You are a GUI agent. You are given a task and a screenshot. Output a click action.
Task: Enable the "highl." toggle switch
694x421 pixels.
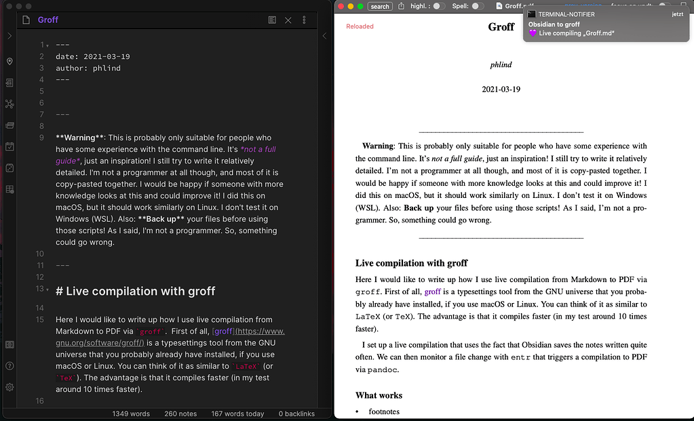point(440,5)
